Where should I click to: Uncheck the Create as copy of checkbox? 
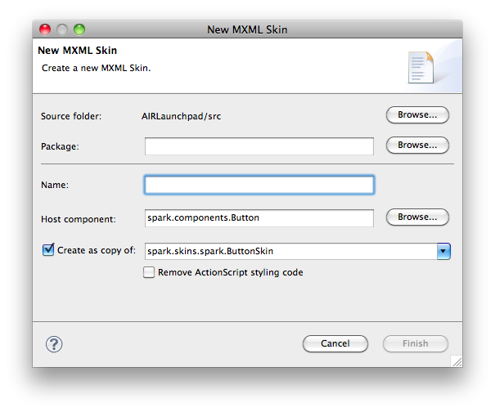48,250
